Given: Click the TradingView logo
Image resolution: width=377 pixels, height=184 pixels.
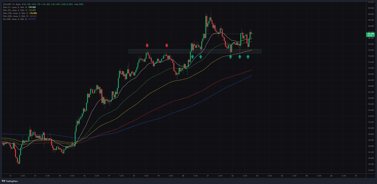Looking at the screenshot, I should click(10, 181).
